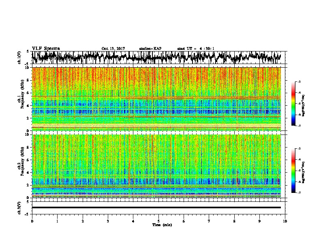Click the "station=KAP" header label
Screen dimensions: 321x248
(x=150, y=49)
